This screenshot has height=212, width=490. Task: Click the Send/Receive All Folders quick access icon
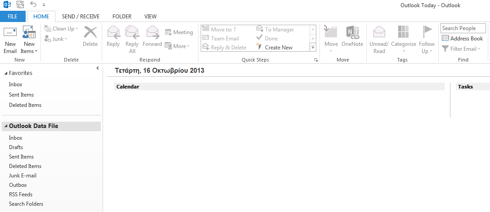(20, 5)
